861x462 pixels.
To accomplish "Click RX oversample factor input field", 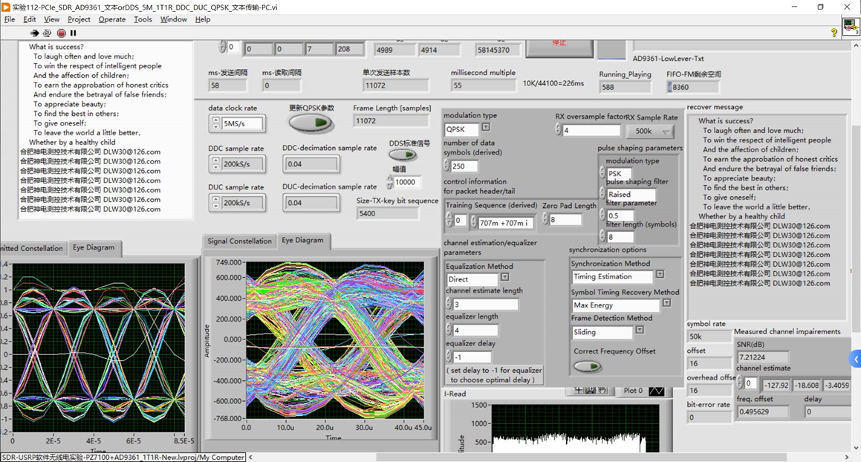I will click(x=591, y=130).
